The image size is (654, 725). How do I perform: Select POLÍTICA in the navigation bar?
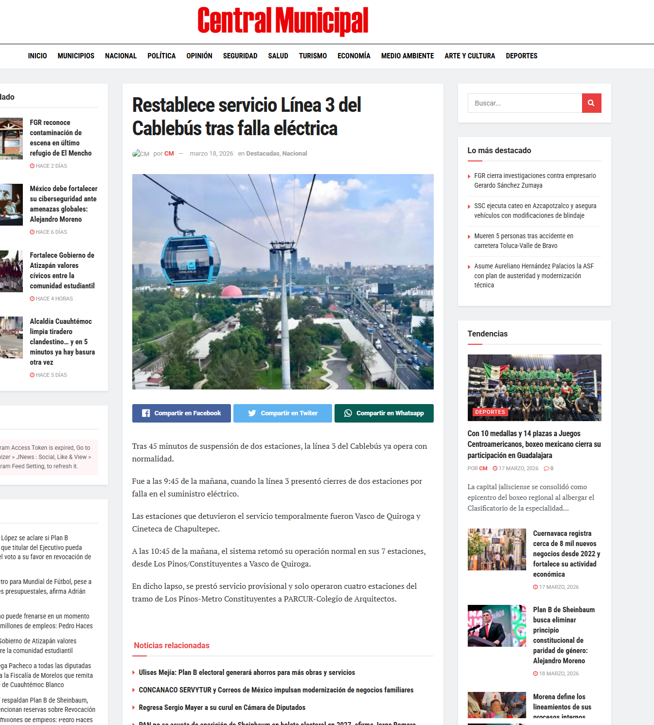(x=161, y=56)
